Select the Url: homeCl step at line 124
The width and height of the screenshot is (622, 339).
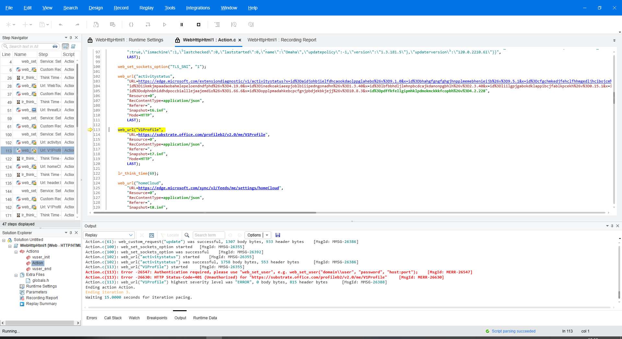(x=38, y=167)
